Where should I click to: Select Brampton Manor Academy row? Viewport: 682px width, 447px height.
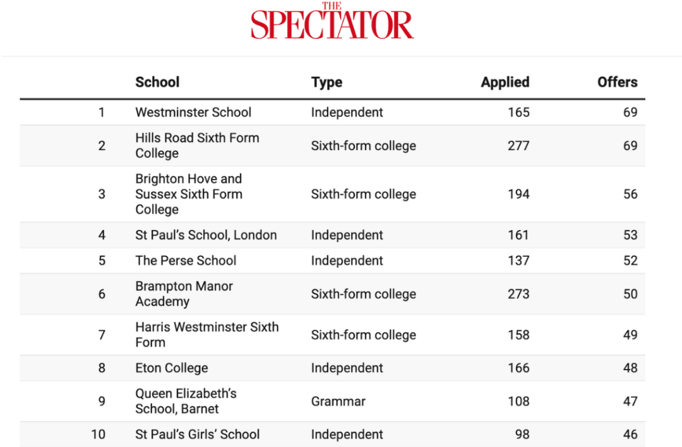(332, 294)
